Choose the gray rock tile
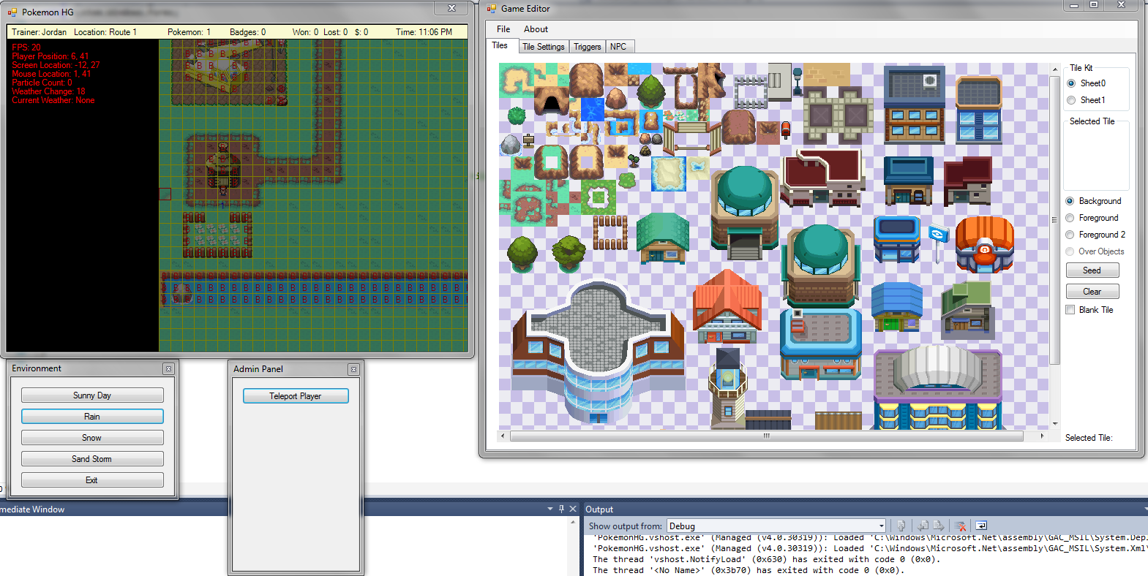The width and height of the screenshot is (1148, 576). pyautogui.click(x=511, y=145)
